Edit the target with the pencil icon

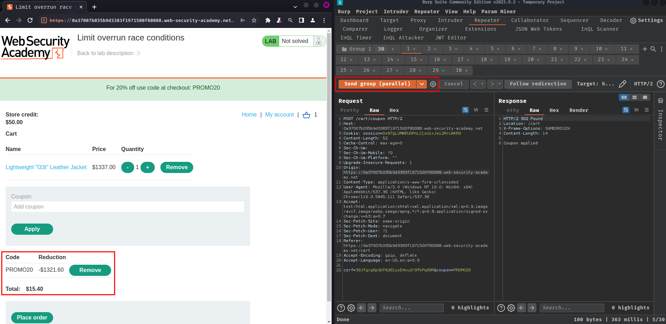tap(622, 84)
